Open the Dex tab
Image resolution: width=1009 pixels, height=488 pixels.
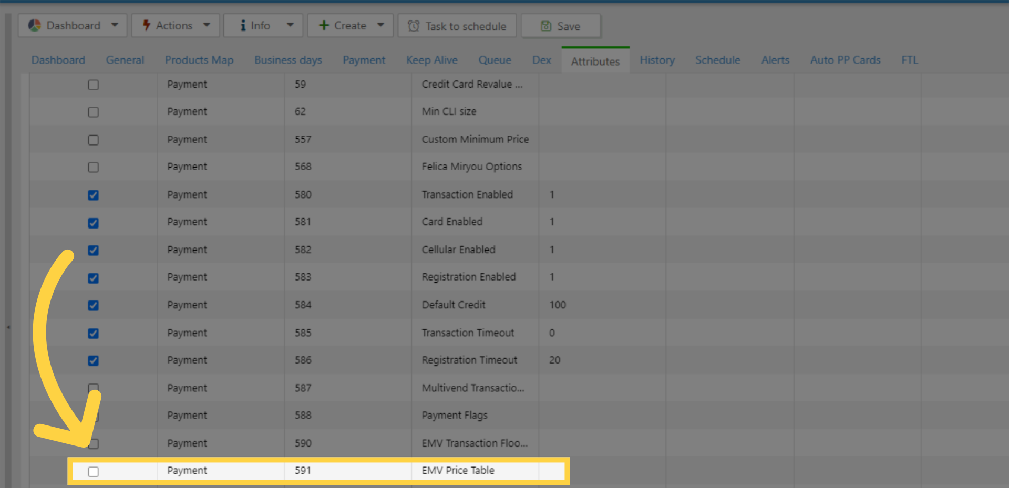click(x=542, y=60)
